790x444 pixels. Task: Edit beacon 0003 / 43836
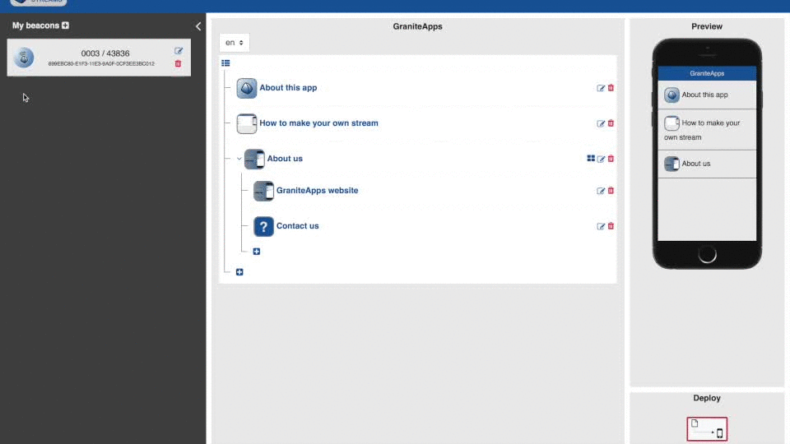pos(179,51)
